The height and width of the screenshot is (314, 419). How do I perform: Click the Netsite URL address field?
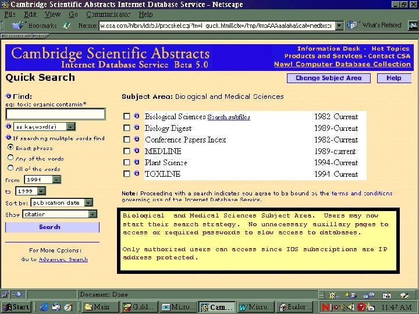[x=217, y=26]
